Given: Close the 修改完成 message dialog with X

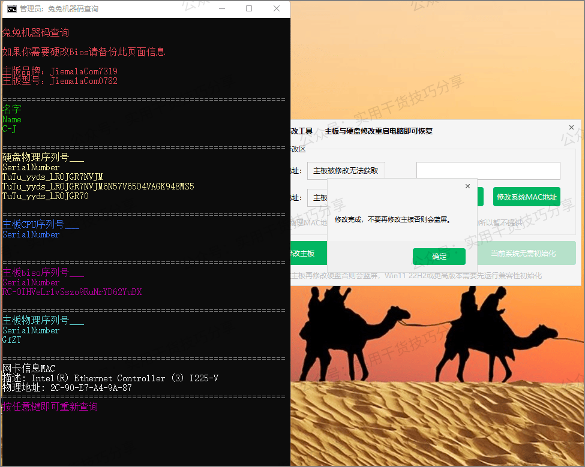Looking at the screenshot, I should coord(468,186).
